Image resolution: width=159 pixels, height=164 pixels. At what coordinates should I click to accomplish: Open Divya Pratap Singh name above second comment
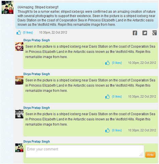tap(36, 74)
